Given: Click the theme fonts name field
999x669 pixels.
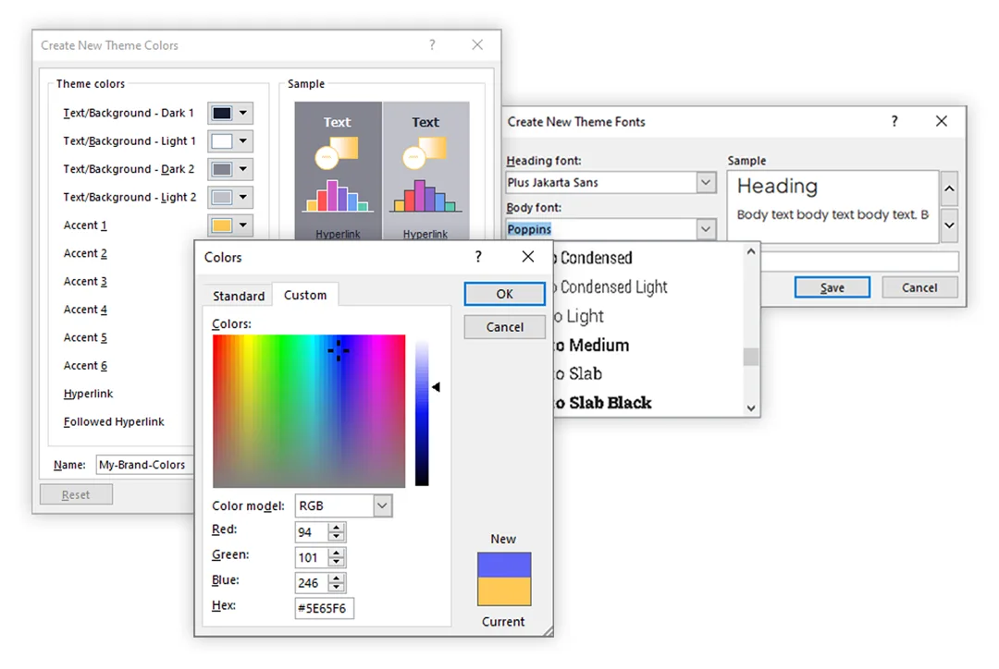Looking at the screenshot, I should 859,261.
